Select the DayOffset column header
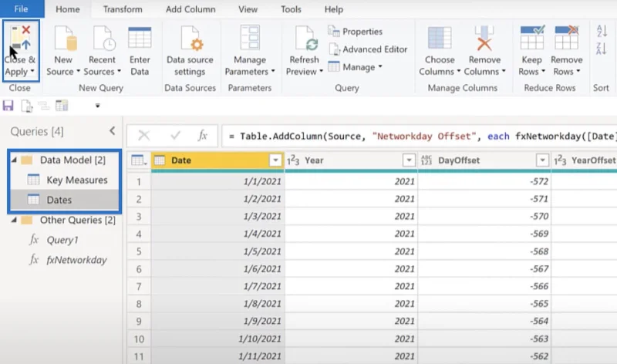This screenshot has height=364, width=617. (x=484, y=160)
